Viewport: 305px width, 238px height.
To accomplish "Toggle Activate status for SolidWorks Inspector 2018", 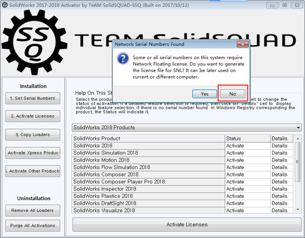I will coord(248,189).
